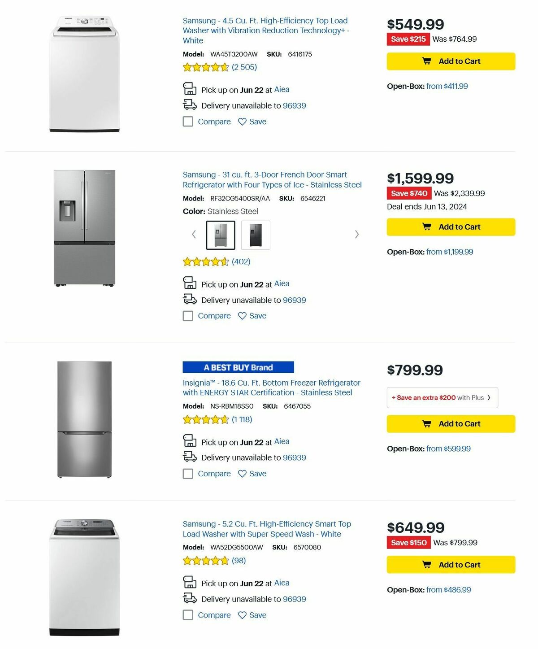Select the black stainless color swatch thumbnail
The image size is (538, 649).
[x=256, y=235]
